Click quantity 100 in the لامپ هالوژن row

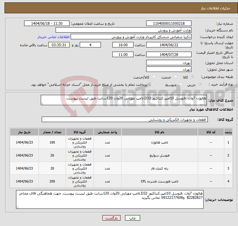pos(52,142)
